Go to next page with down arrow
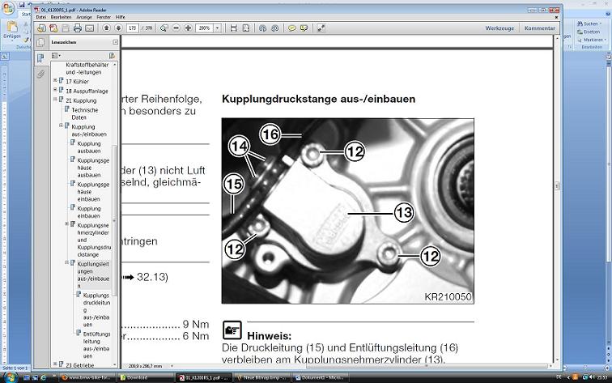 (119, 28)
